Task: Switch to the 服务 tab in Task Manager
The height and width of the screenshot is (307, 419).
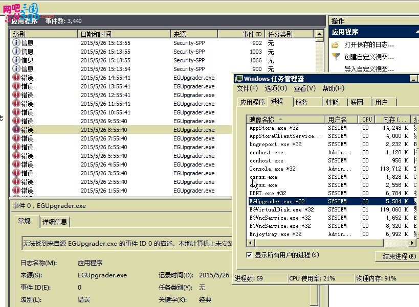Action: coord(308,102)
